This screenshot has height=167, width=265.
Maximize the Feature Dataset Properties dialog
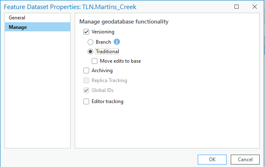(x=237, y=7)
